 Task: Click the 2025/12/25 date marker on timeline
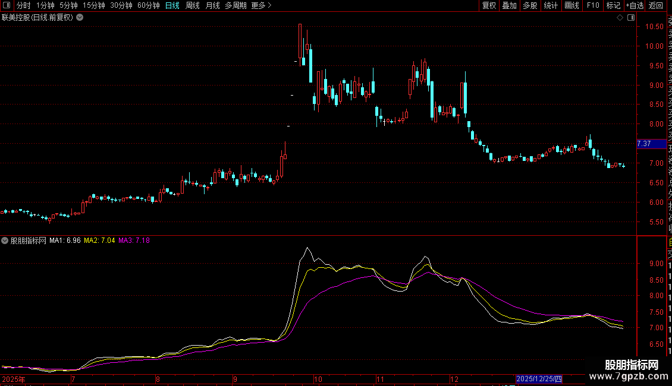coord(539,379)
